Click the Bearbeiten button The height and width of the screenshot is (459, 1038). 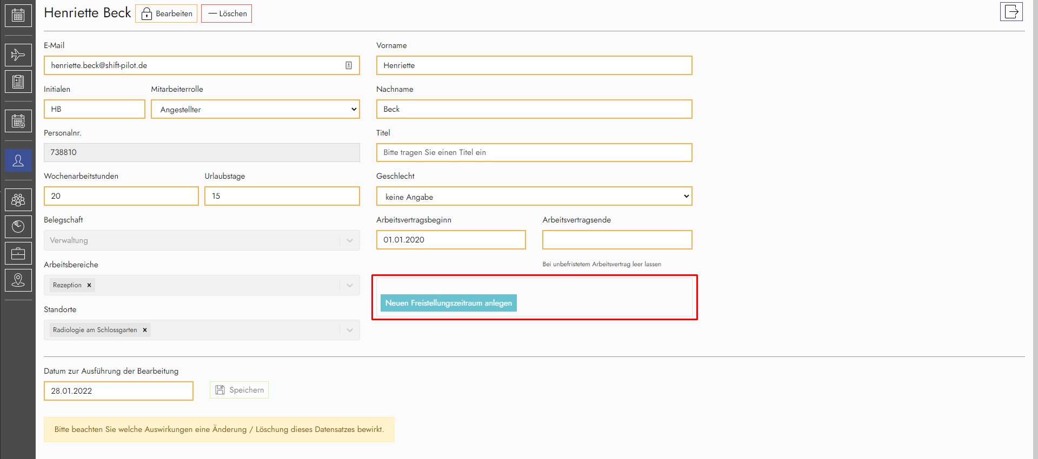point(166,13)
